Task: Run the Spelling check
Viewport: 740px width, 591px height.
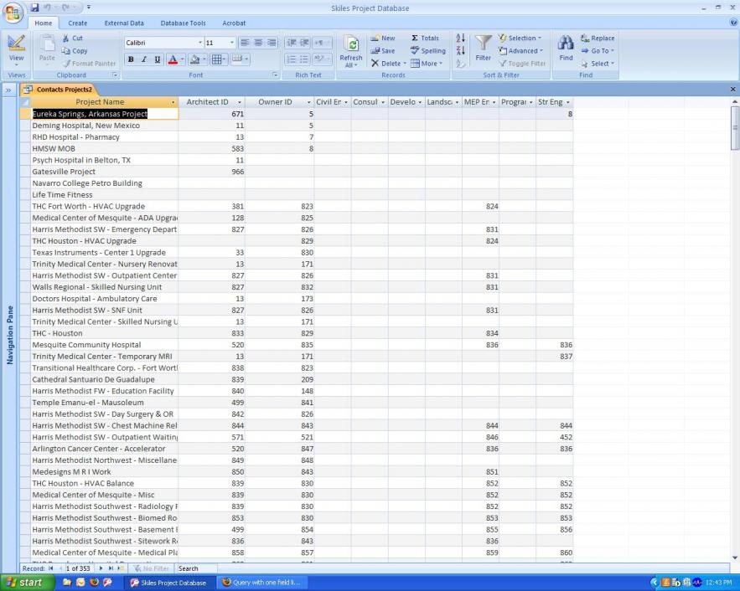Action: pos(428,51)
